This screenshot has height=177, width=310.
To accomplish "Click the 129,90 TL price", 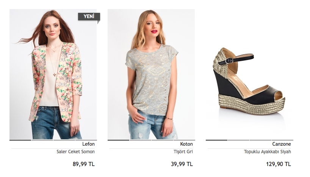I will click(x=279, y=164).
